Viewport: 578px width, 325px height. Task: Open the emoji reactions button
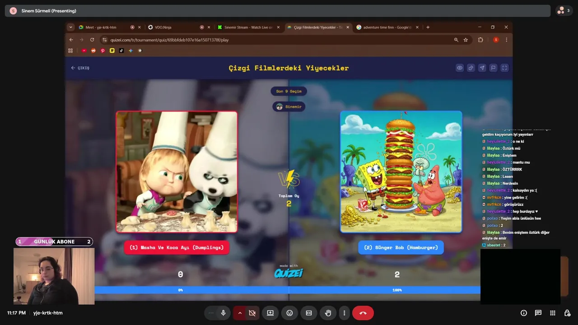click(x=289, y=313)
